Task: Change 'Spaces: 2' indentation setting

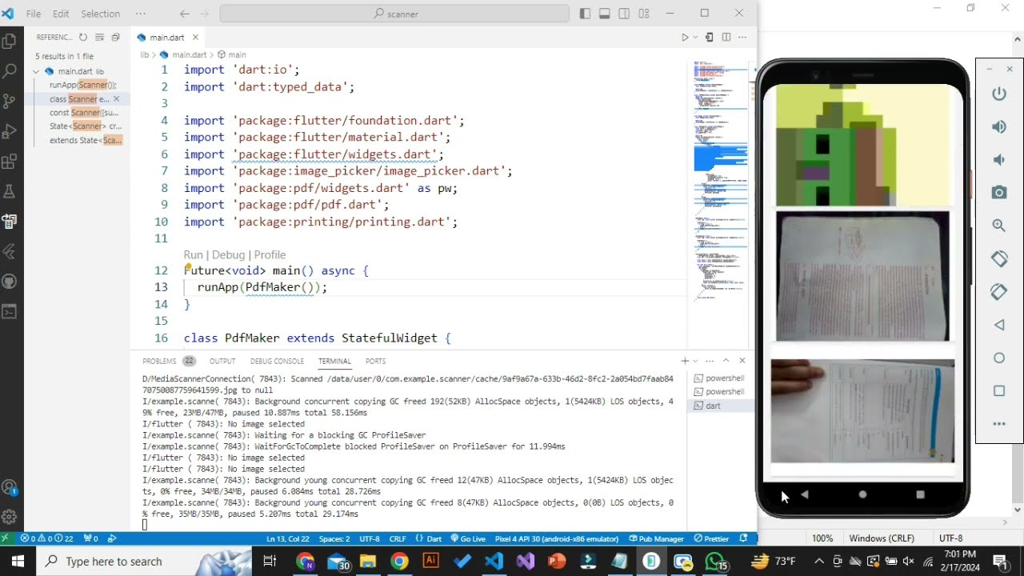Action: [335, 538]
